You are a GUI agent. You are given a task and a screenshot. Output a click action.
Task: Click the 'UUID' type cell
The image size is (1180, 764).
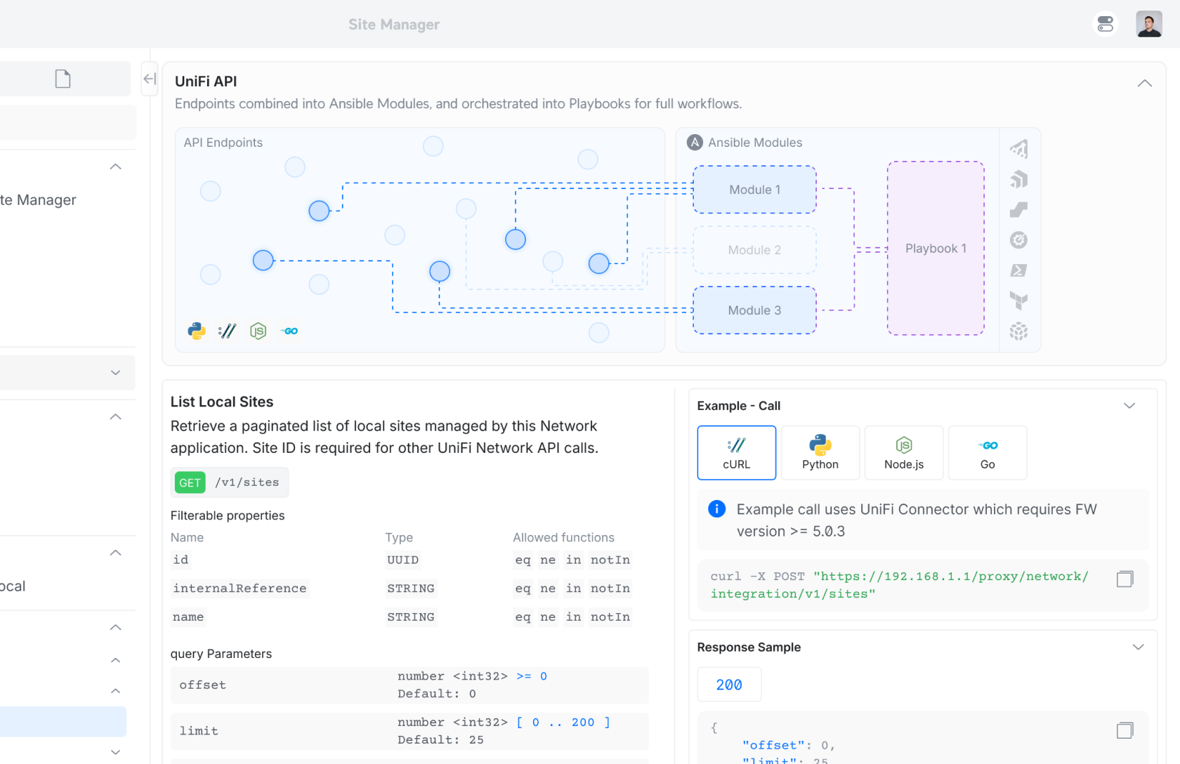tap(402, 560)
